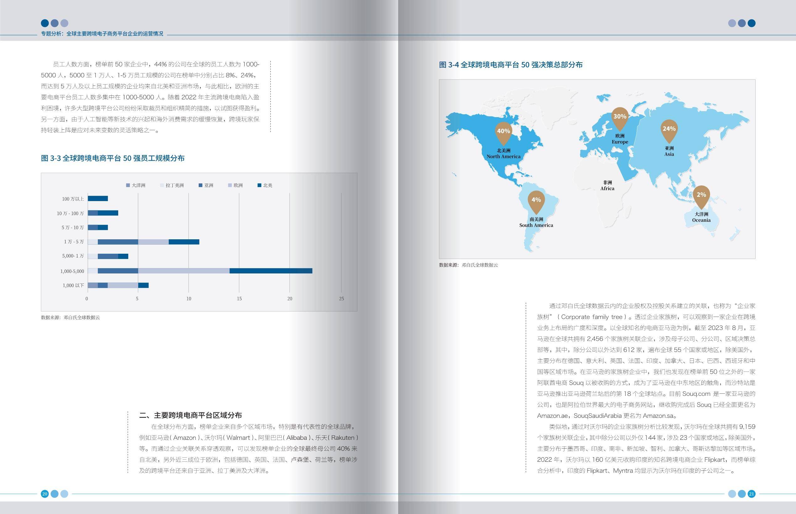The image size is (796, 514).
Task: Click the axis label 10 万 - 100 万
Action: click(70, 213)
